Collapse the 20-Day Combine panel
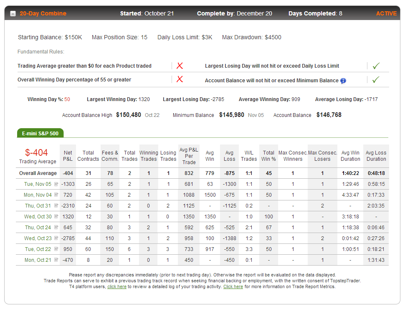This screenshot has height=309, width=405. coord(13,14)
